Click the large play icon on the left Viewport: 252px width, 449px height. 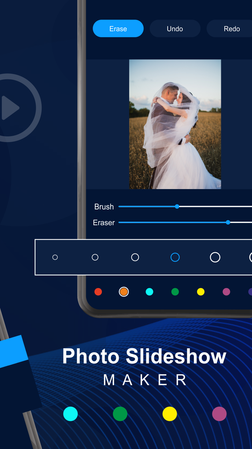tap(10, 108)
